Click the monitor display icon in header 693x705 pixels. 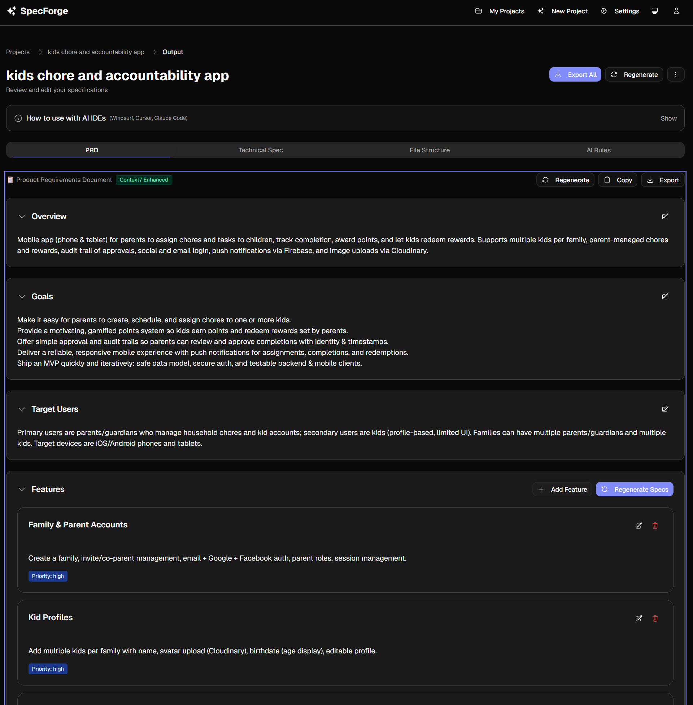(654, 11)
